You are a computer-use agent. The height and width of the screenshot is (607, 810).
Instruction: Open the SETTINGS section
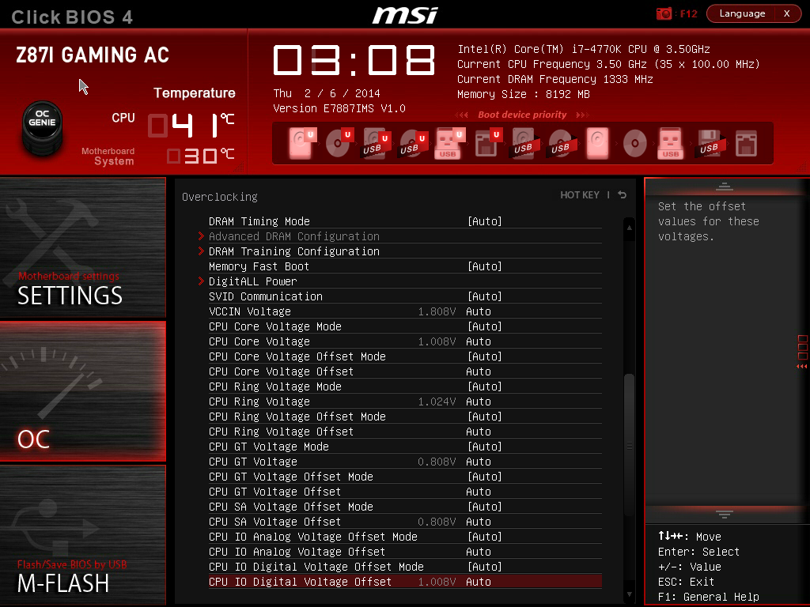pyautogui.click(x=82, y=247)
